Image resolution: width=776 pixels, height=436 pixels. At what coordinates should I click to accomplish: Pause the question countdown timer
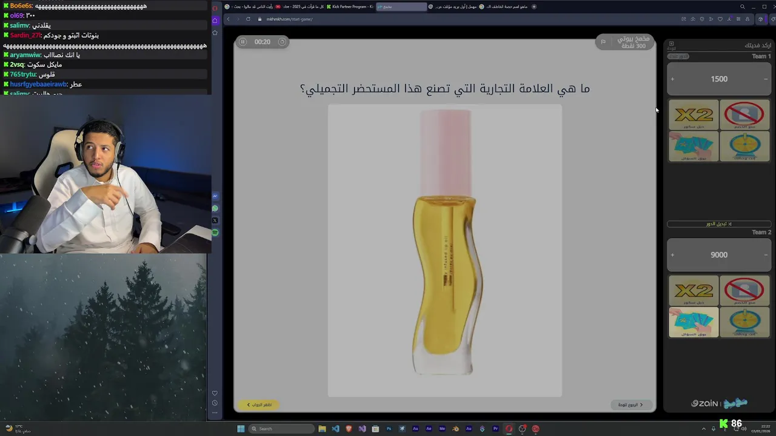pos(242,42)
